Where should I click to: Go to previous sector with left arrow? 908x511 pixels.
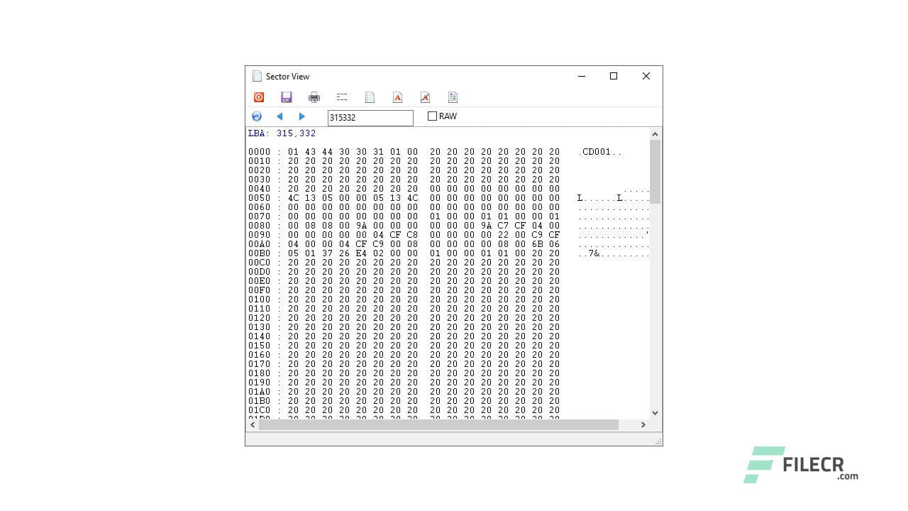(279, 116)
